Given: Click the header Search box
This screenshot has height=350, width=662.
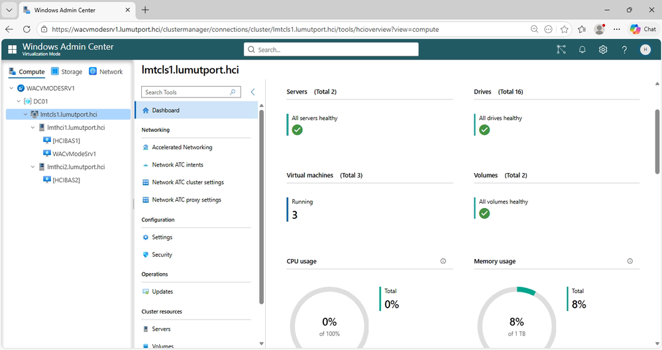Looking at the screenshot, I should tap(331, 50).
